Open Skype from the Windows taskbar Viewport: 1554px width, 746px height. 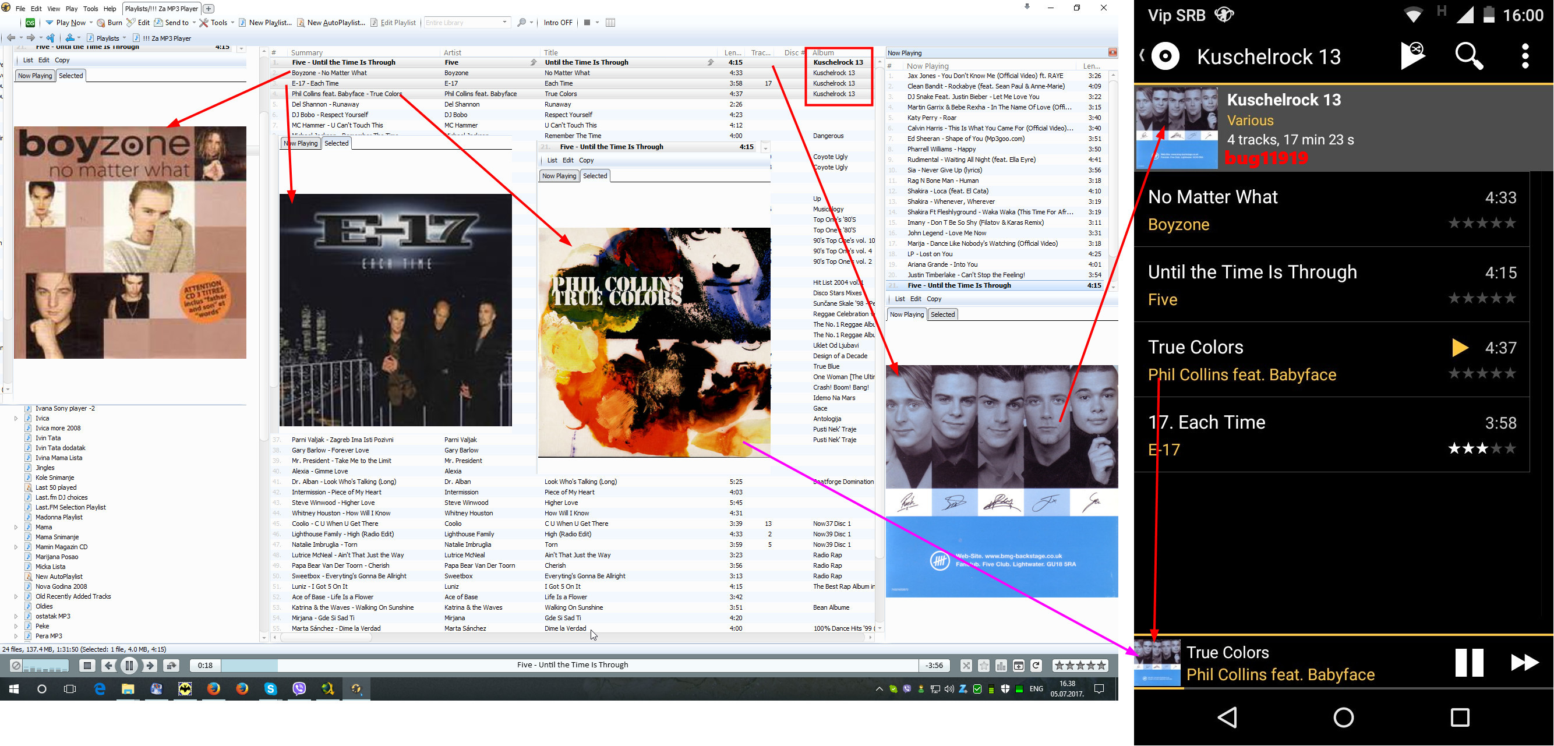click(x=270, y=689)
